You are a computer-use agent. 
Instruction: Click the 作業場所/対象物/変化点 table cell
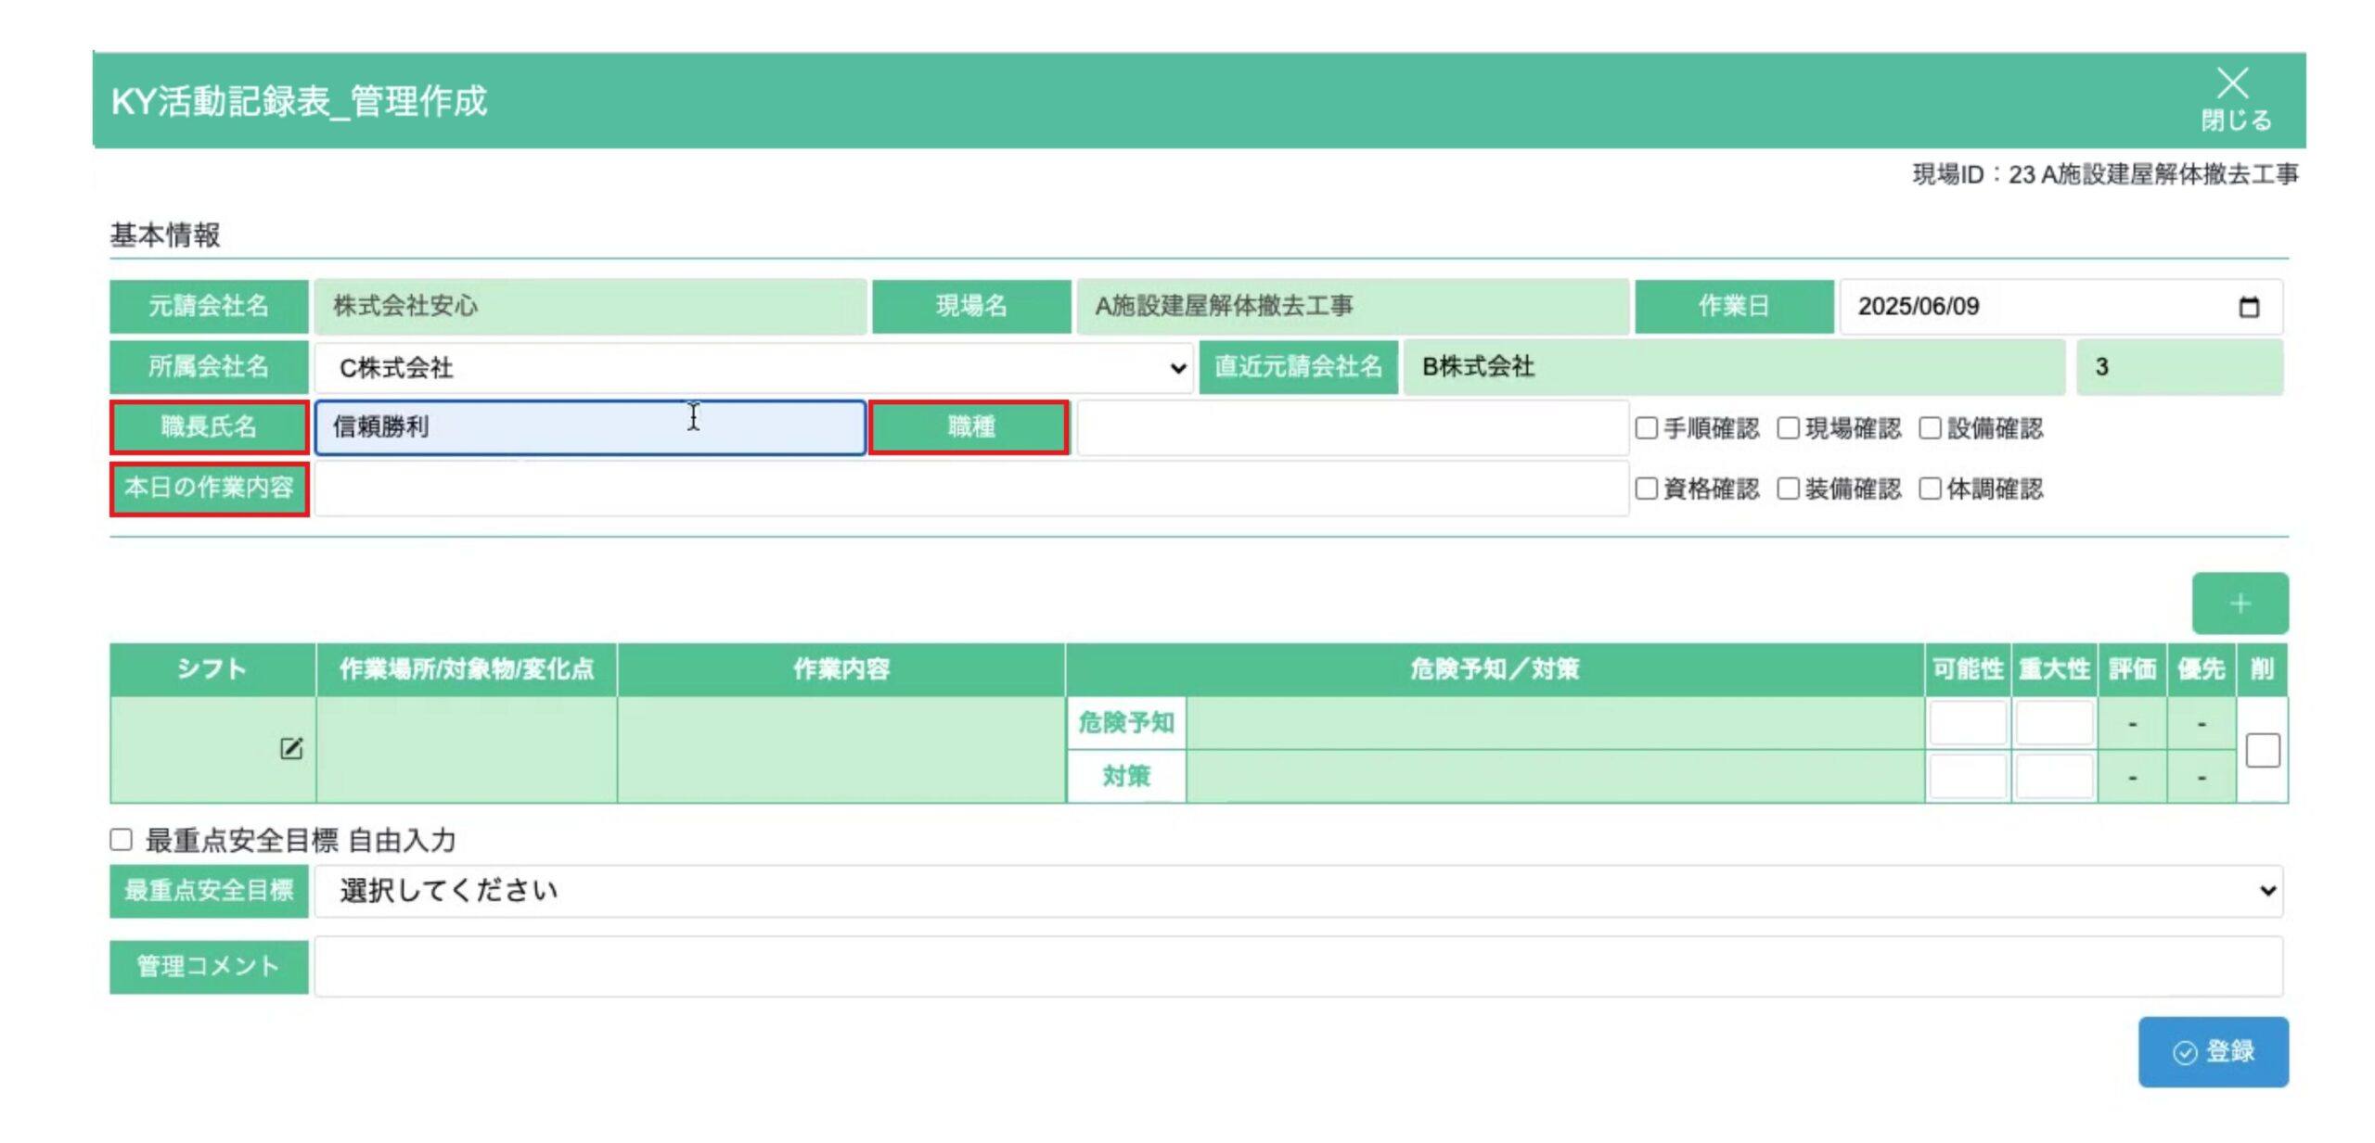click(x=467, y=749)
